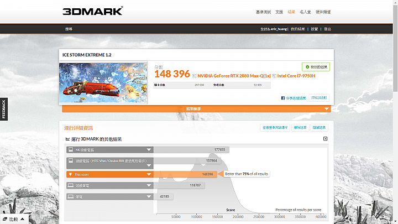Click the 3DMARK logo
Image resolution: width=398 pixels, height=224 pixels.
click(93, 11)
